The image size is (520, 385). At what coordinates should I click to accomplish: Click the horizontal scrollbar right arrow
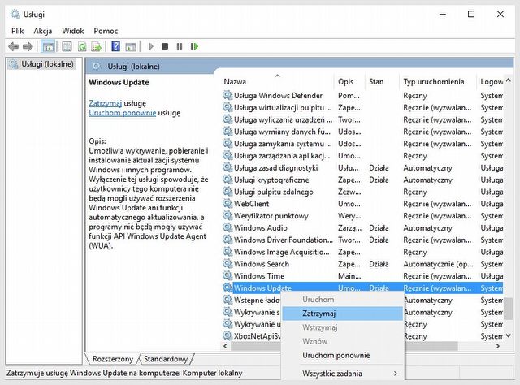point(497,346)
